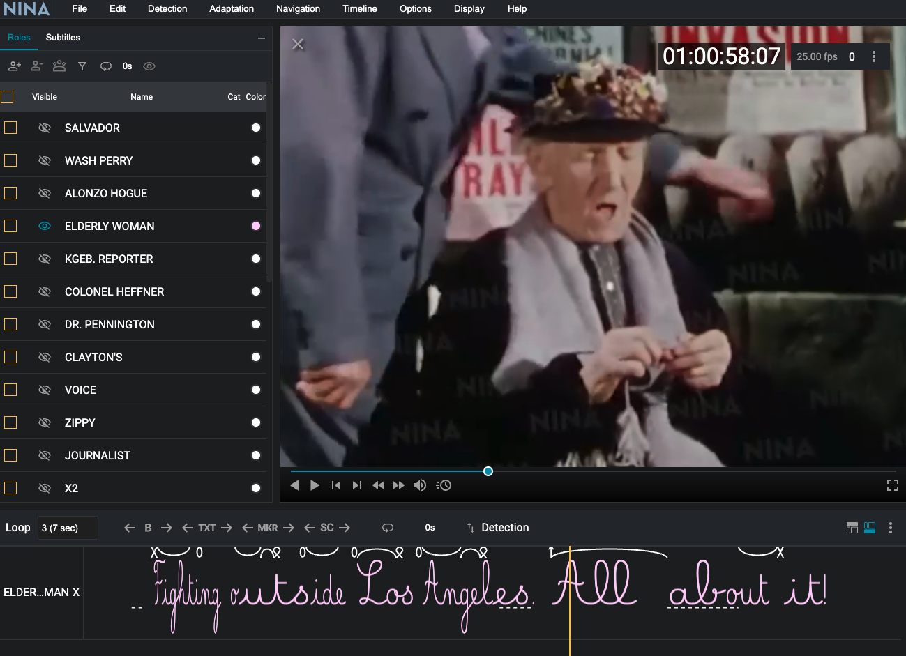The height and width of the screenshot is (656, 906).
Task: Click the sort arrows next to Detection
Action: pyautogui.click(x=471, y=528)
